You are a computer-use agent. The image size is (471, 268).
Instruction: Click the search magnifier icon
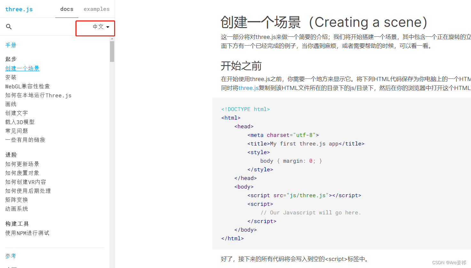point(9,26)
